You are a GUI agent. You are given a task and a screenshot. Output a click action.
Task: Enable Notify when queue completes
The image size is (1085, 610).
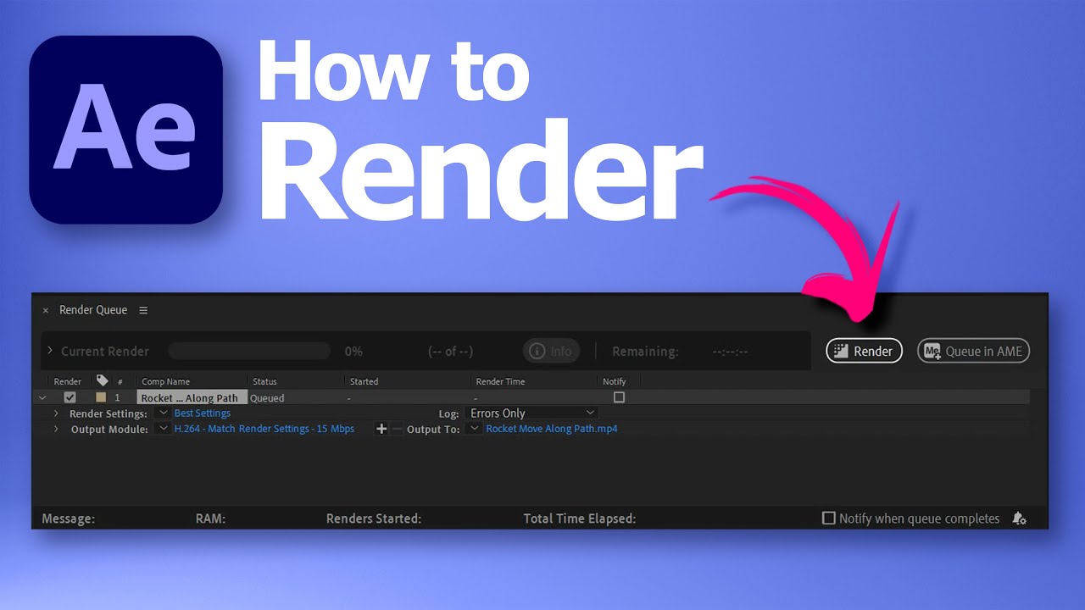829,518
